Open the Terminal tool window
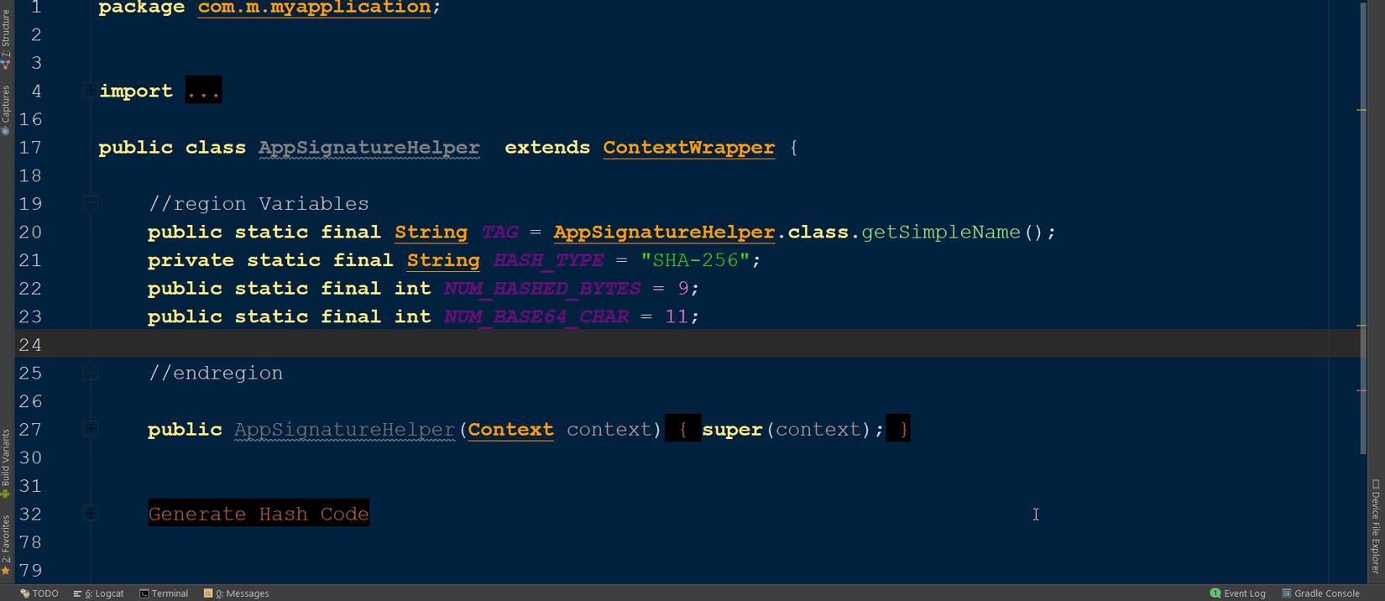Viewport: 1385px width, 601px height. coord(164,593)
